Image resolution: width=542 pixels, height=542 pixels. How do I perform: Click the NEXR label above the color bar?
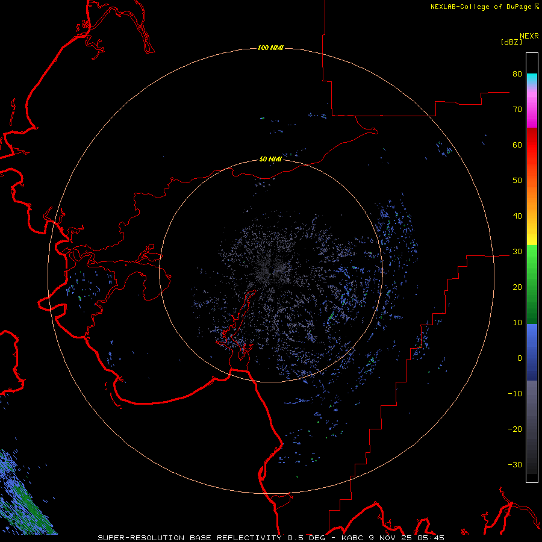pos(529,36)
